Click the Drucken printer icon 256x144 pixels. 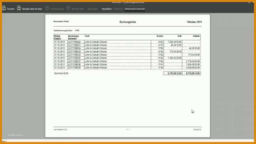tap(4, 8)
